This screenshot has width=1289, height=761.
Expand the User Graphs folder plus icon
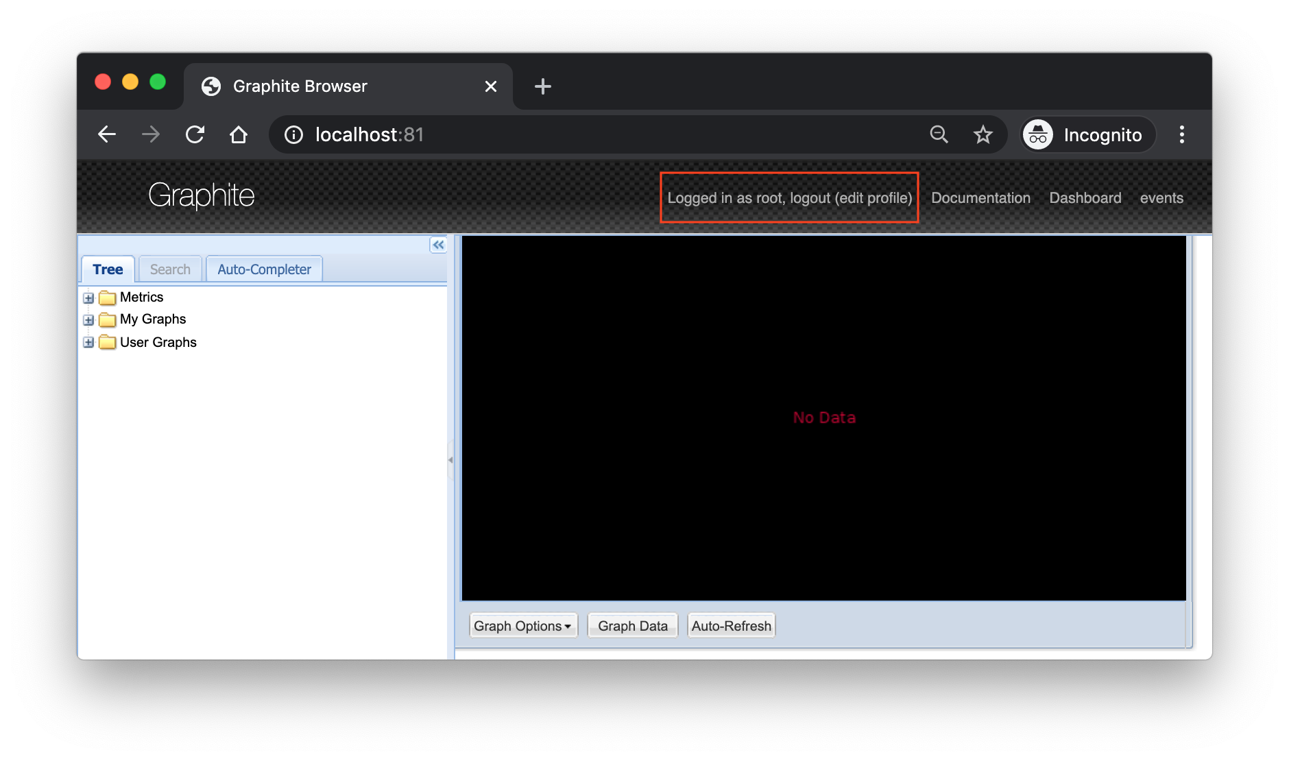(88, 342)
